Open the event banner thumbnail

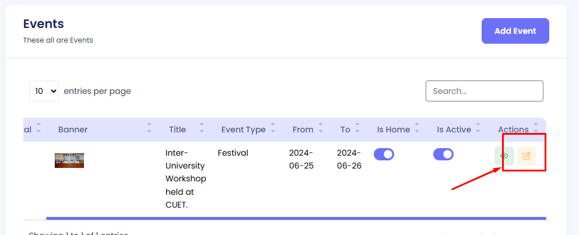tap(69, 160)
